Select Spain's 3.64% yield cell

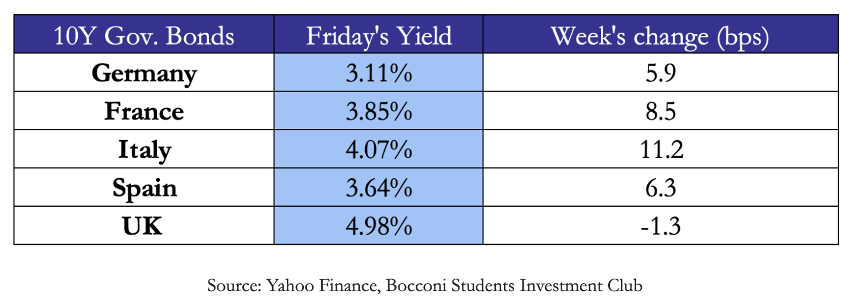379,188
